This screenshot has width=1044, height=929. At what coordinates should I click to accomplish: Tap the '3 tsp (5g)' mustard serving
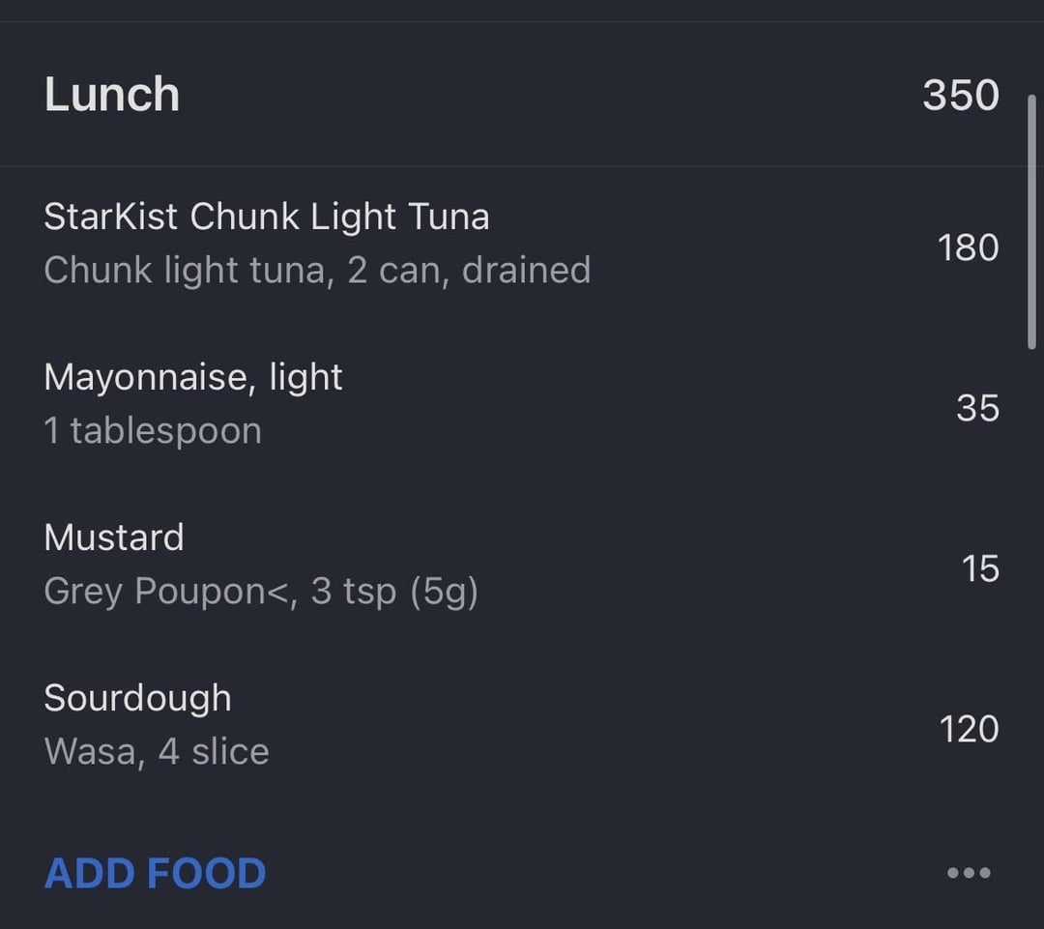394,592
